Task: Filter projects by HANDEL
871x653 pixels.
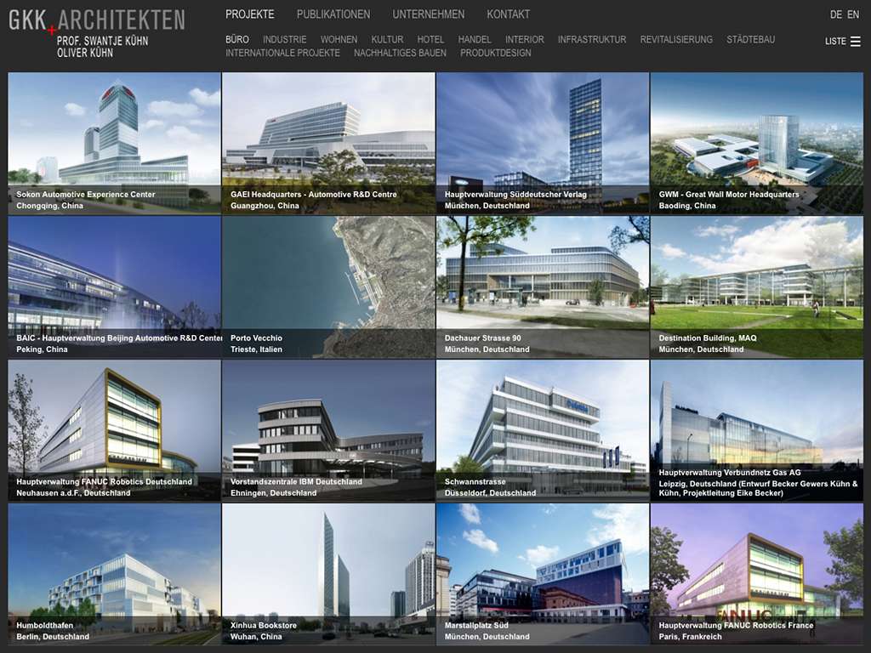Action: (x=475, y=39)
